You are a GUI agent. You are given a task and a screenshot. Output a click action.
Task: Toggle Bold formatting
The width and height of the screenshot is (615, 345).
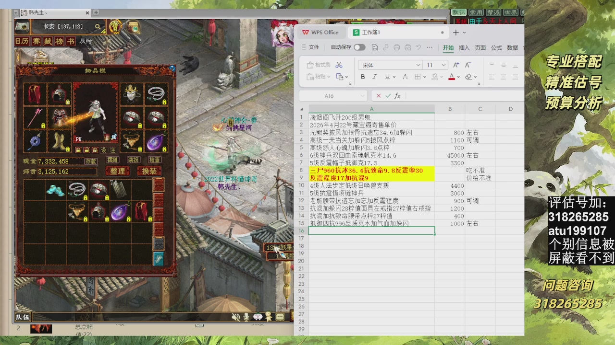[x=363, y=77]
